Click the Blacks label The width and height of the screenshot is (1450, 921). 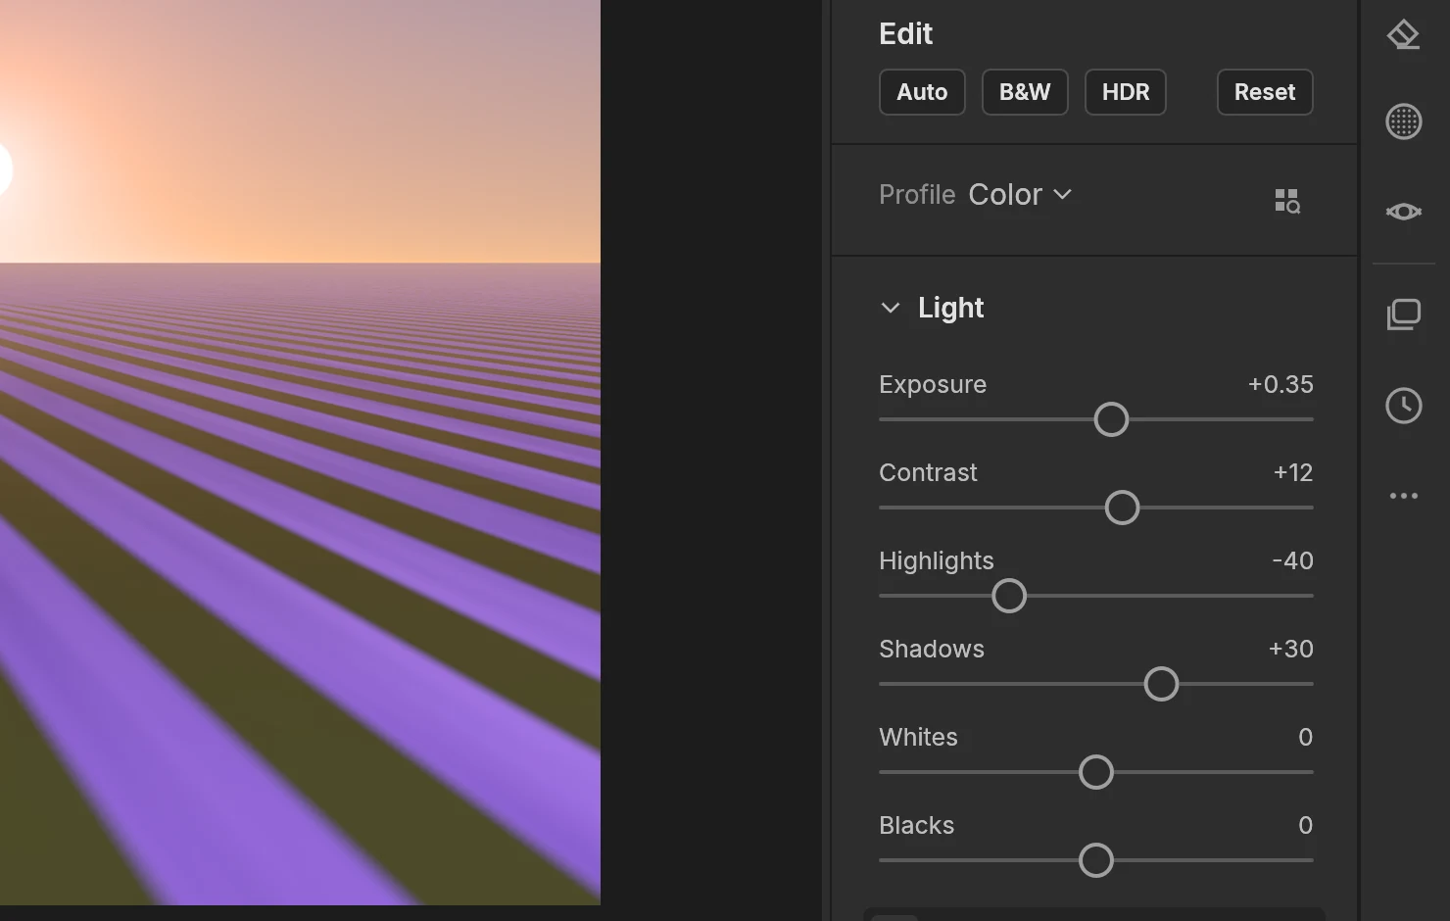[x=916, y=825]
